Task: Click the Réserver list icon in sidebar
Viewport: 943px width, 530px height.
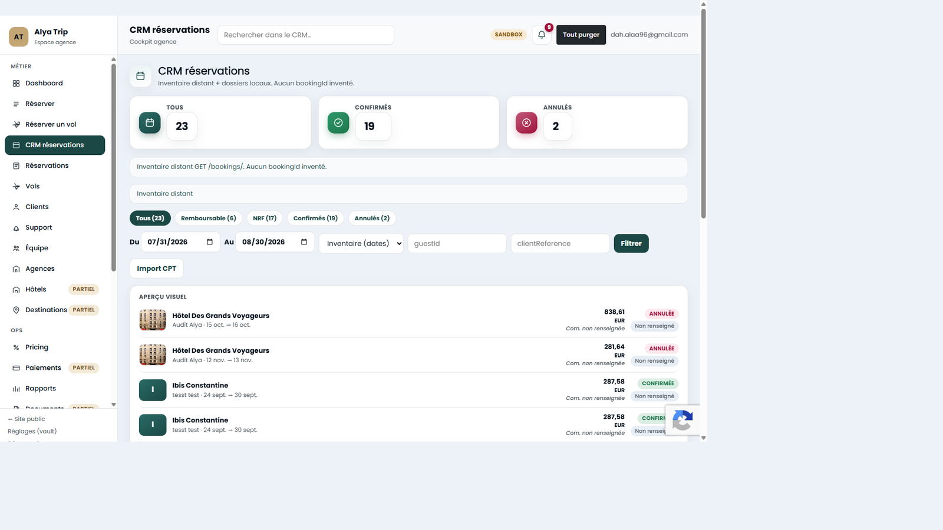Action: [x=16, y=104]
